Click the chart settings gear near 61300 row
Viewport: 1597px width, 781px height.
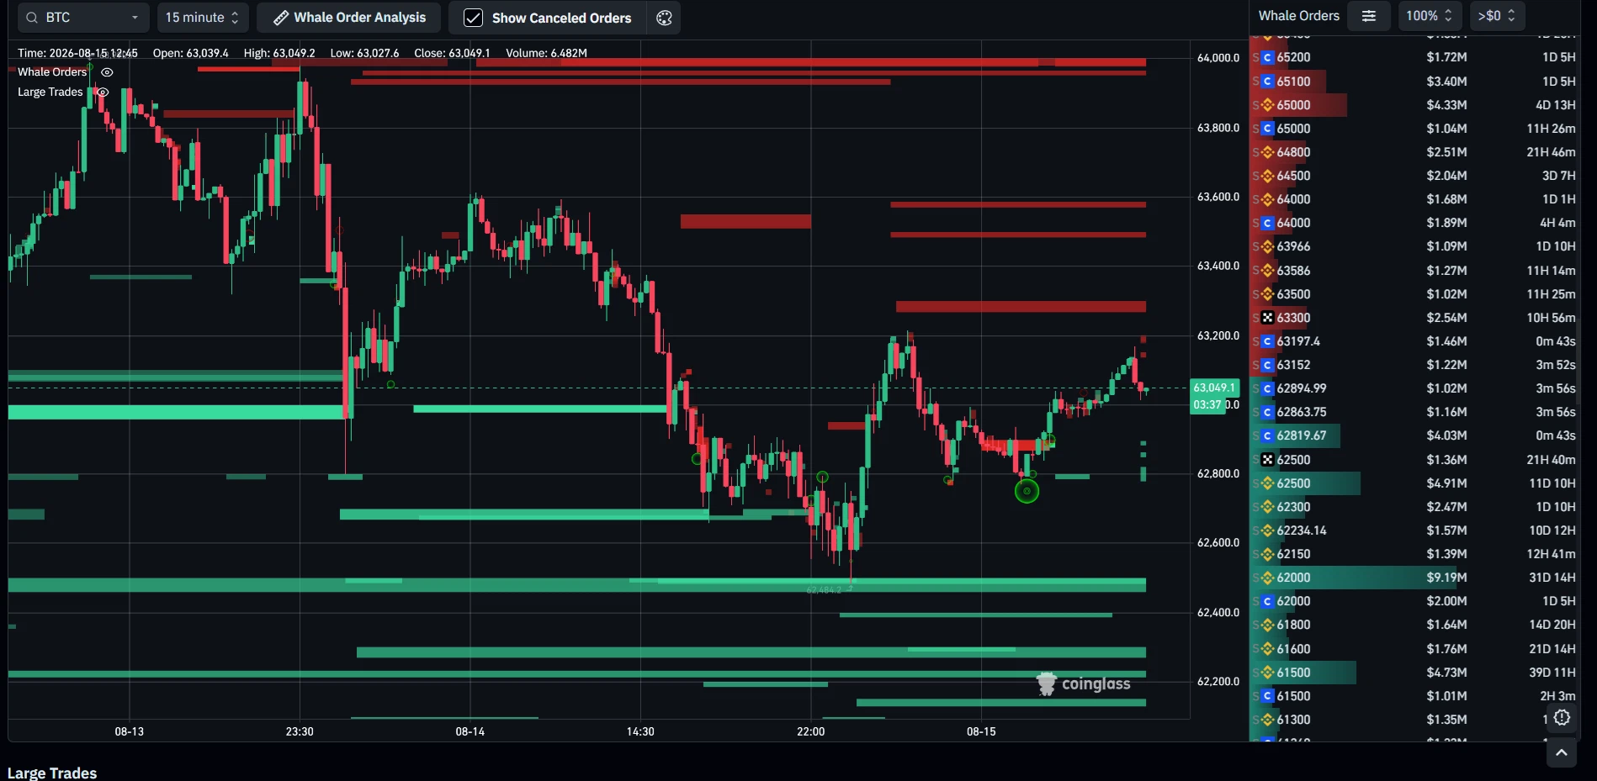click(x=1563, y=717)
